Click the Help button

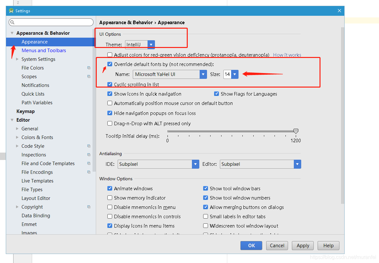pyautogui.click(x=329, y=246)
